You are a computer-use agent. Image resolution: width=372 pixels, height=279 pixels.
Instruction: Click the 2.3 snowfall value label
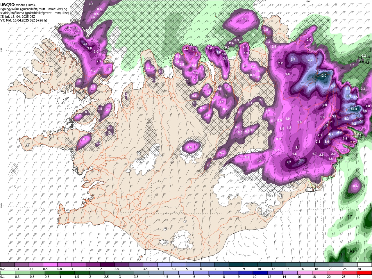point(318,142)
